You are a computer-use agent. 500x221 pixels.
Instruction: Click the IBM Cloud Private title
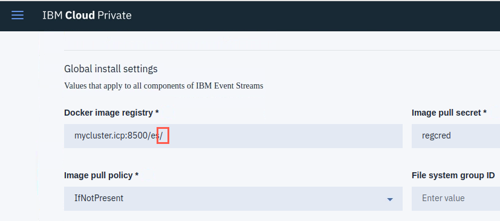(x=86, y=15)
